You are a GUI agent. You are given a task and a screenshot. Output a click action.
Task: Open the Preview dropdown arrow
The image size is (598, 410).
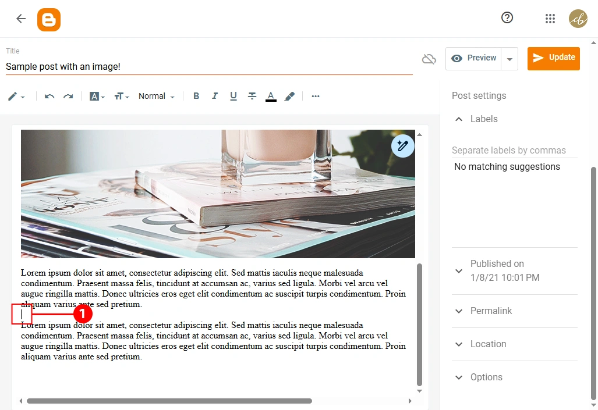[509, 59]
